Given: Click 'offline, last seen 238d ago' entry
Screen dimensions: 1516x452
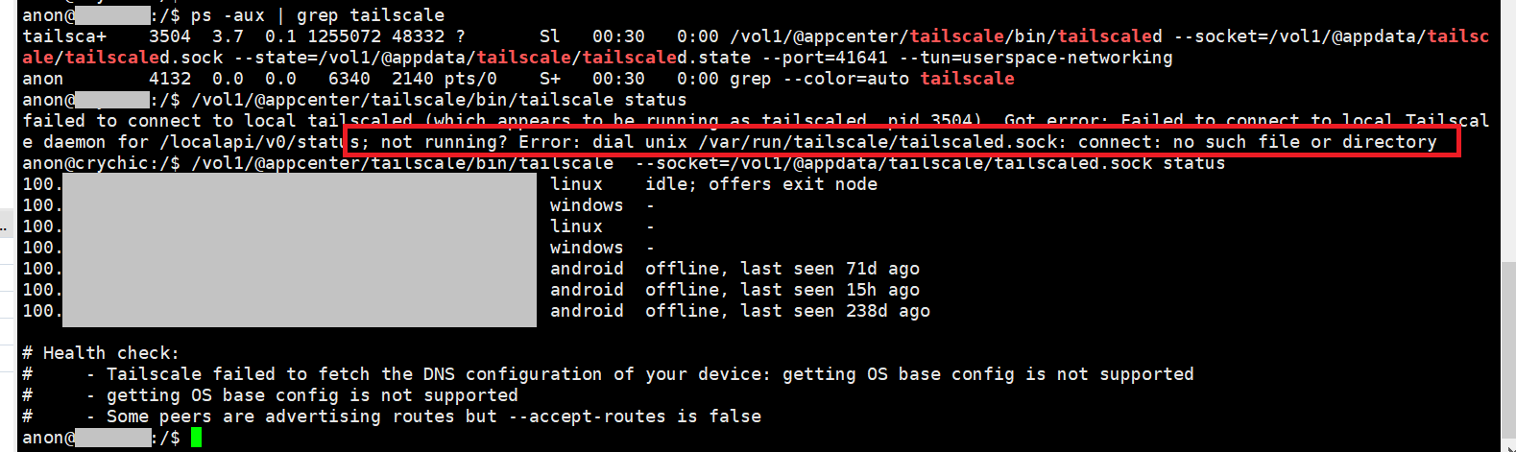Looking at the screenshot, I should [787, 311].
